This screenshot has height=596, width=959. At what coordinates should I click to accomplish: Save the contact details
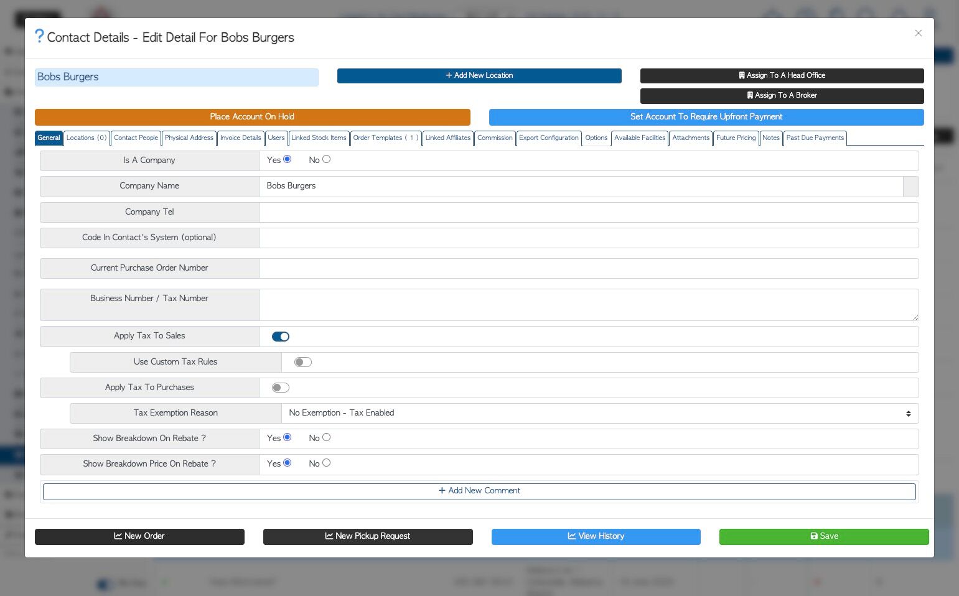click(824, 536)
